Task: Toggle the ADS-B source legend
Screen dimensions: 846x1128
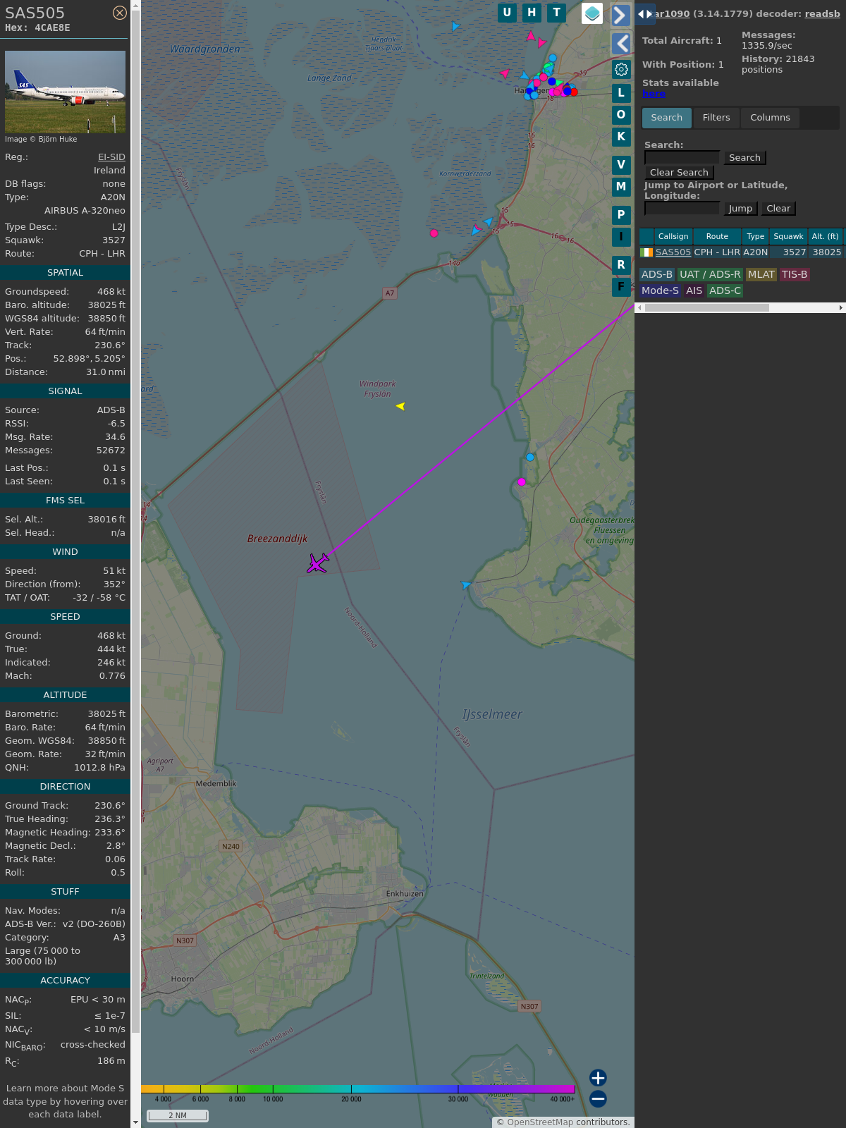Action: point(656,275)
